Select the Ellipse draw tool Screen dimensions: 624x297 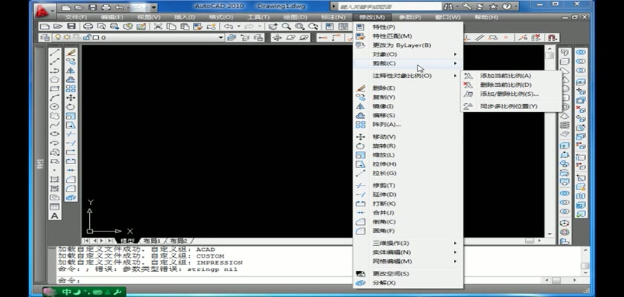coord(54,134)
